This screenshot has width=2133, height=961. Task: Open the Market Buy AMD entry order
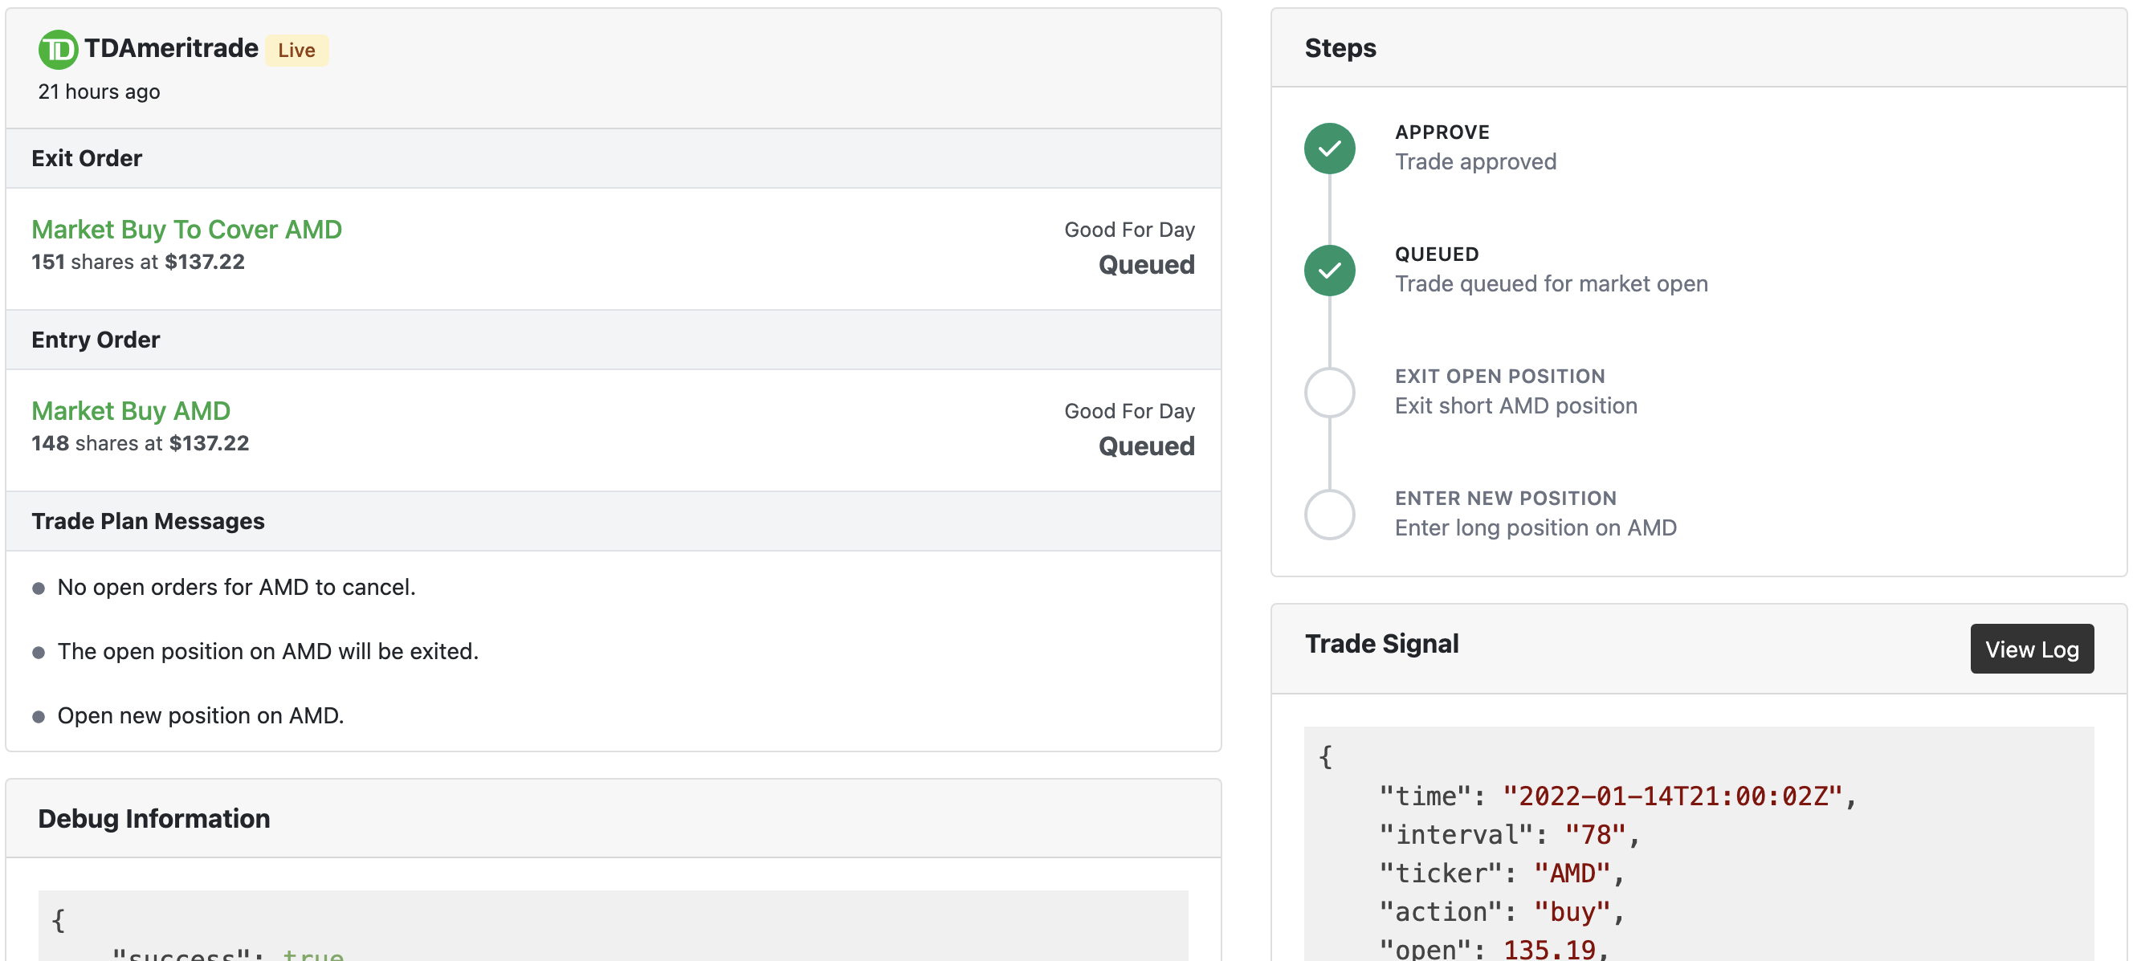click(x=131, y=410)
